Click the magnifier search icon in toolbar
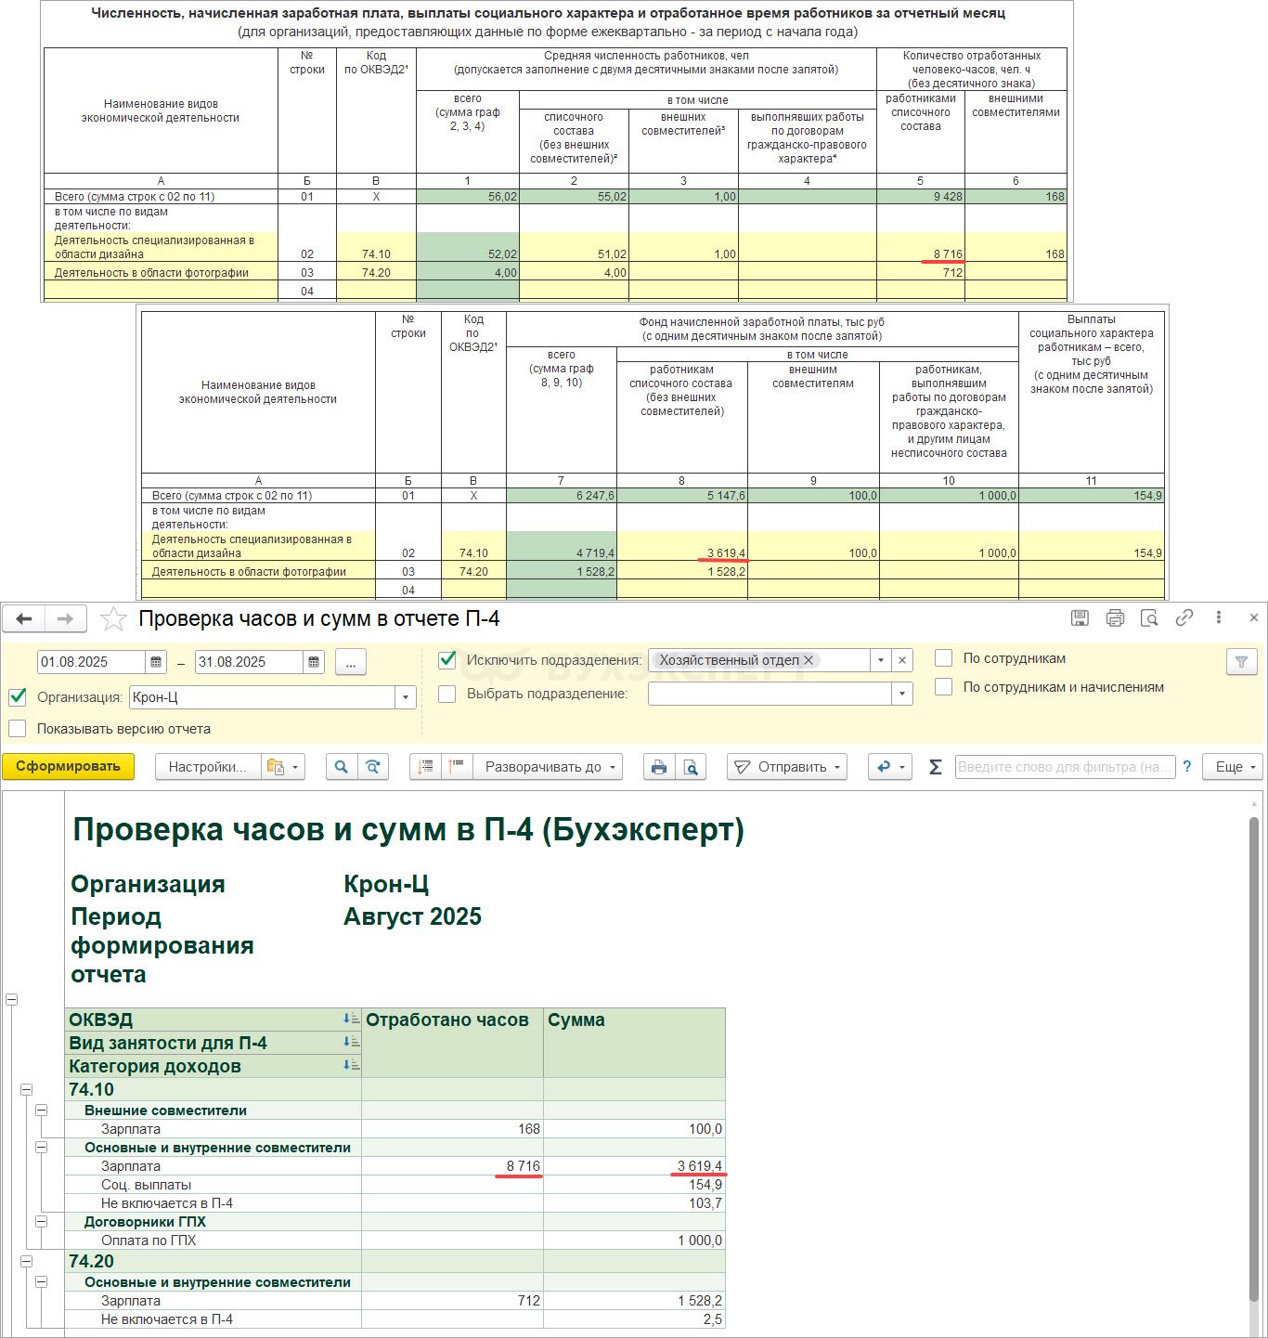The height and width of the screenshot is (1338, 1268). (x=342, y=767)
